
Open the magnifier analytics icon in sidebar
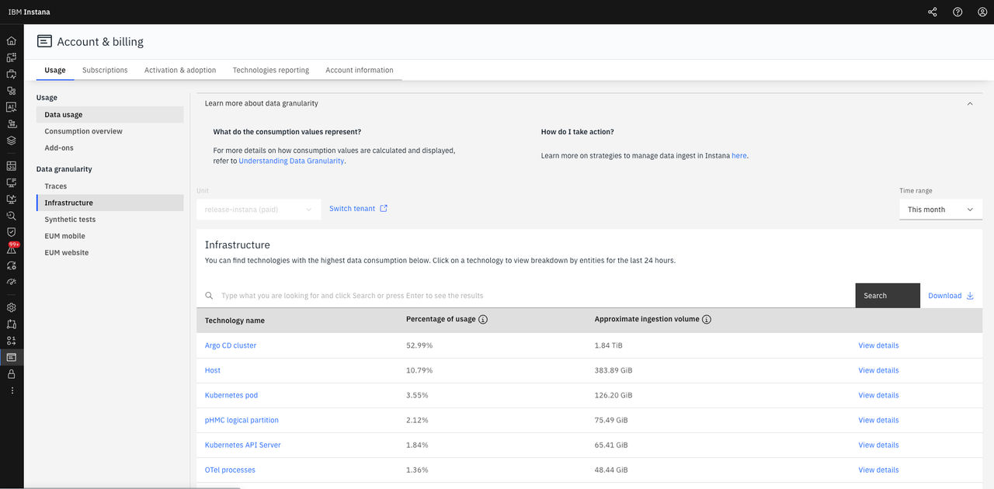coord(11,216)
